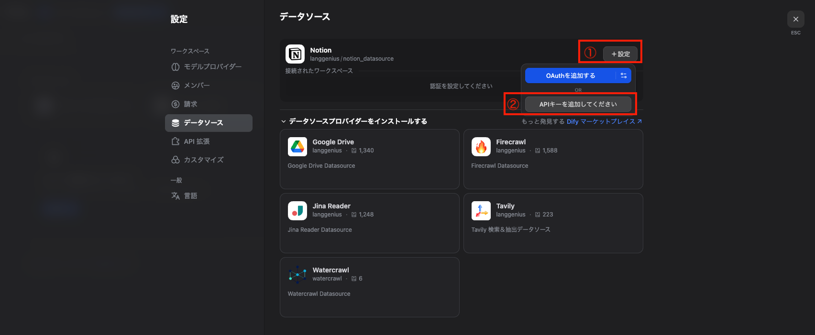The width and height of the screenshot is (815, 335).
Task: Click the Notion logo icon
Action: pos(295,54)
